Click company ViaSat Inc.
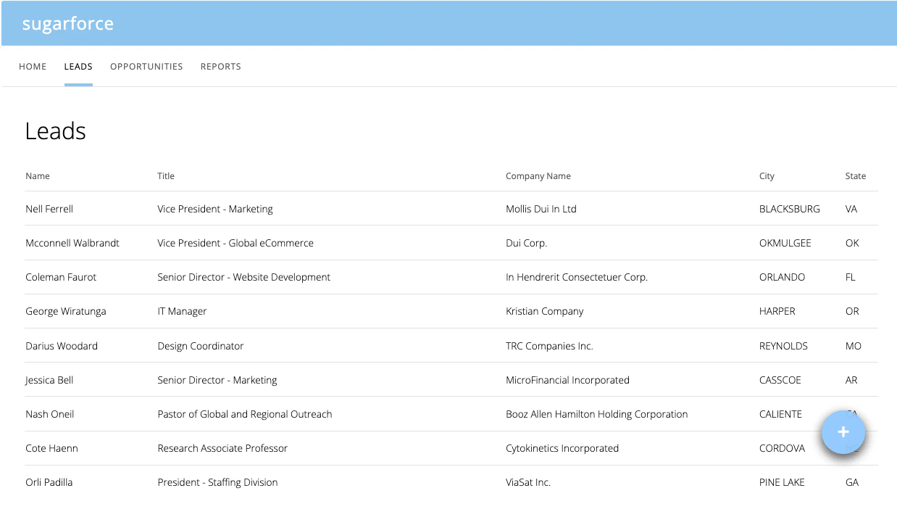This screenshot has height=517, width=897. tap(528, 482)
